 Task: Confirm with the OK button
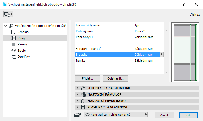click(188, 115)
